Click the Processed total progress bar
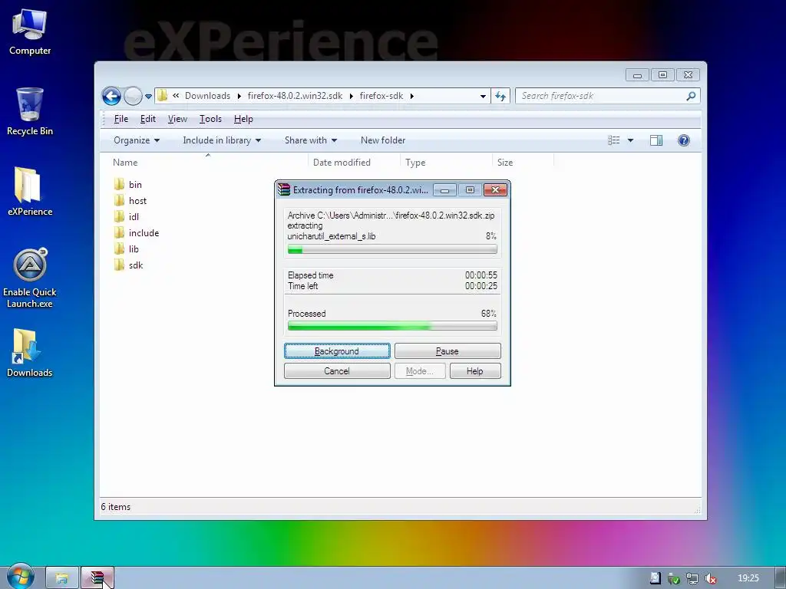This screenshot has width=786, height=589. (392, 326)
